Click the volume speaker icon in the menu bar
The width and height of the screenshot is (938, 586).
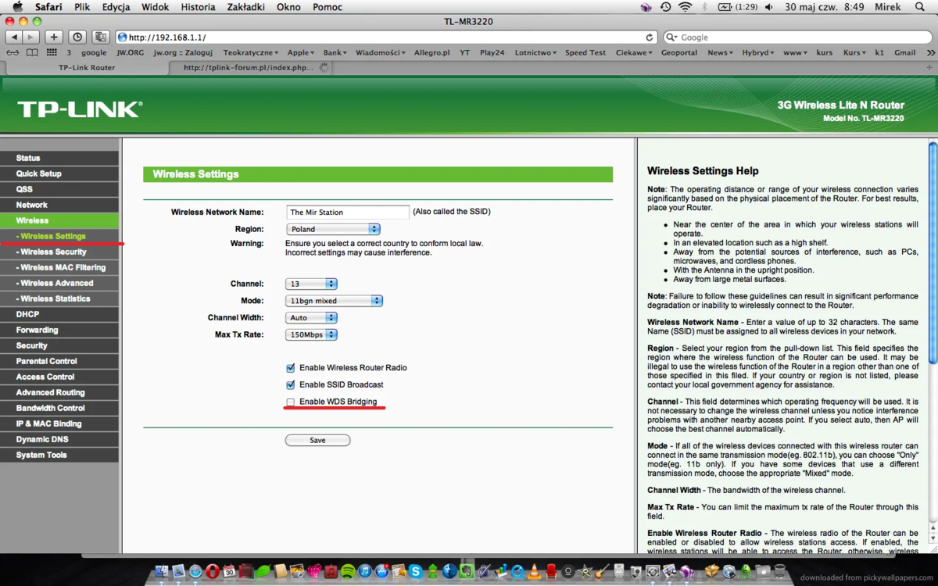click(769, 7)
